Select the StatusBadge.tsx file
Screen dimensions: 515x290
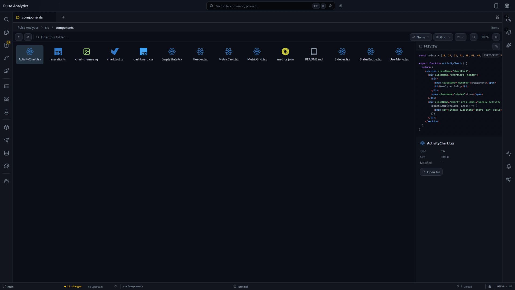click(371, 55)
